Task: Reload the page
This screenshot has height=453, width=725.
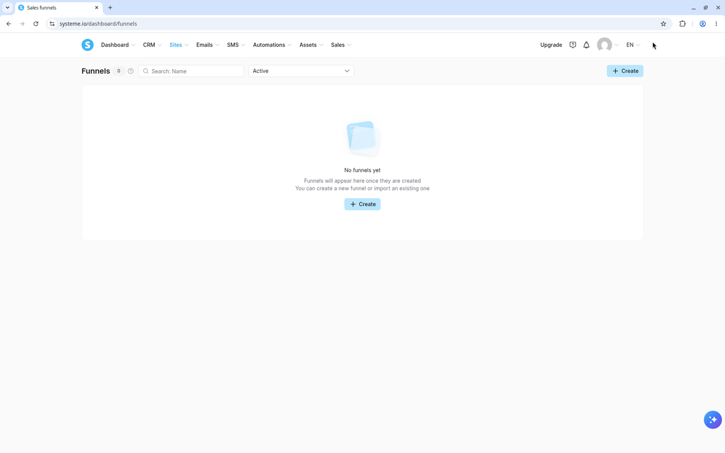Action: [x=36, y=24]
